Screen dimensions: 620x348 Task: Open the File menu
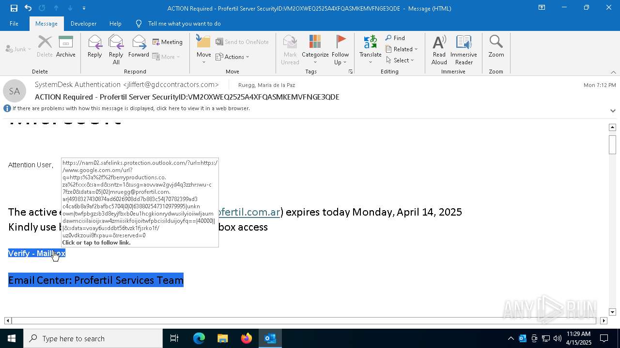[14, 24]
